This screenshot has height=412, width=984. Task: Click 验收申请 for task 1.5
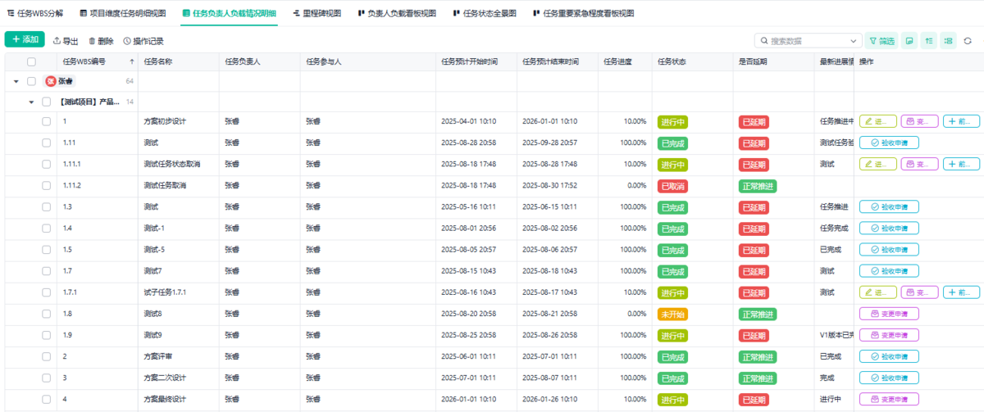[889, 249]
